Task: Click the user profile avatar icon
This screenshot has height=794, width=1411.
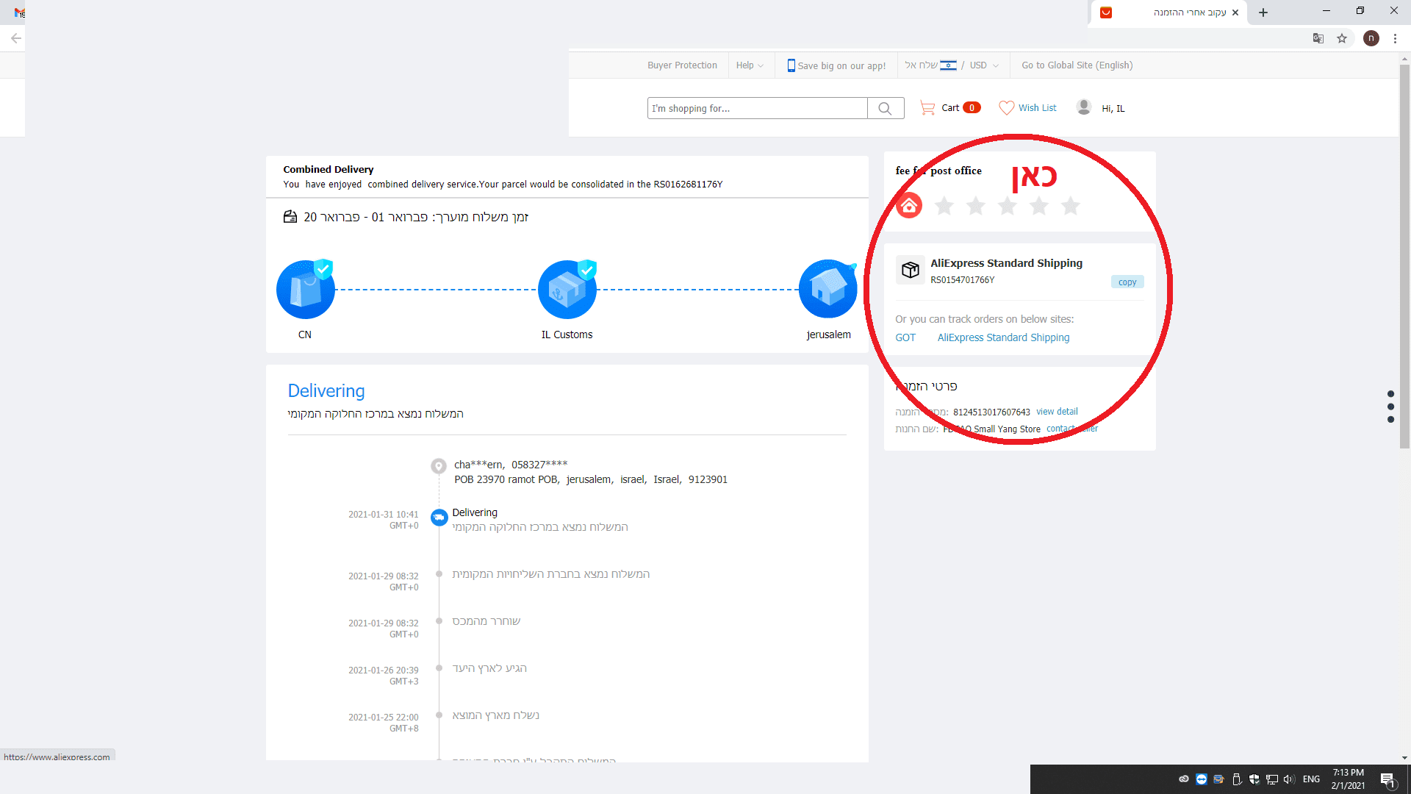Action: (1083, 107)
